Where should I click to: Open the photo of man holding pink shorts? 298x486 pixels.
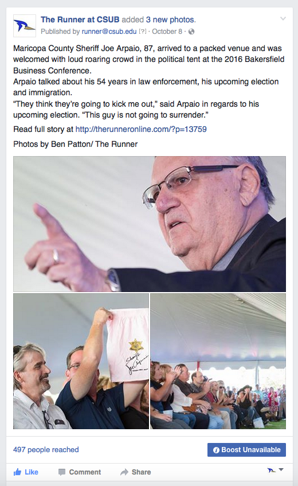(x=81, y=361)
